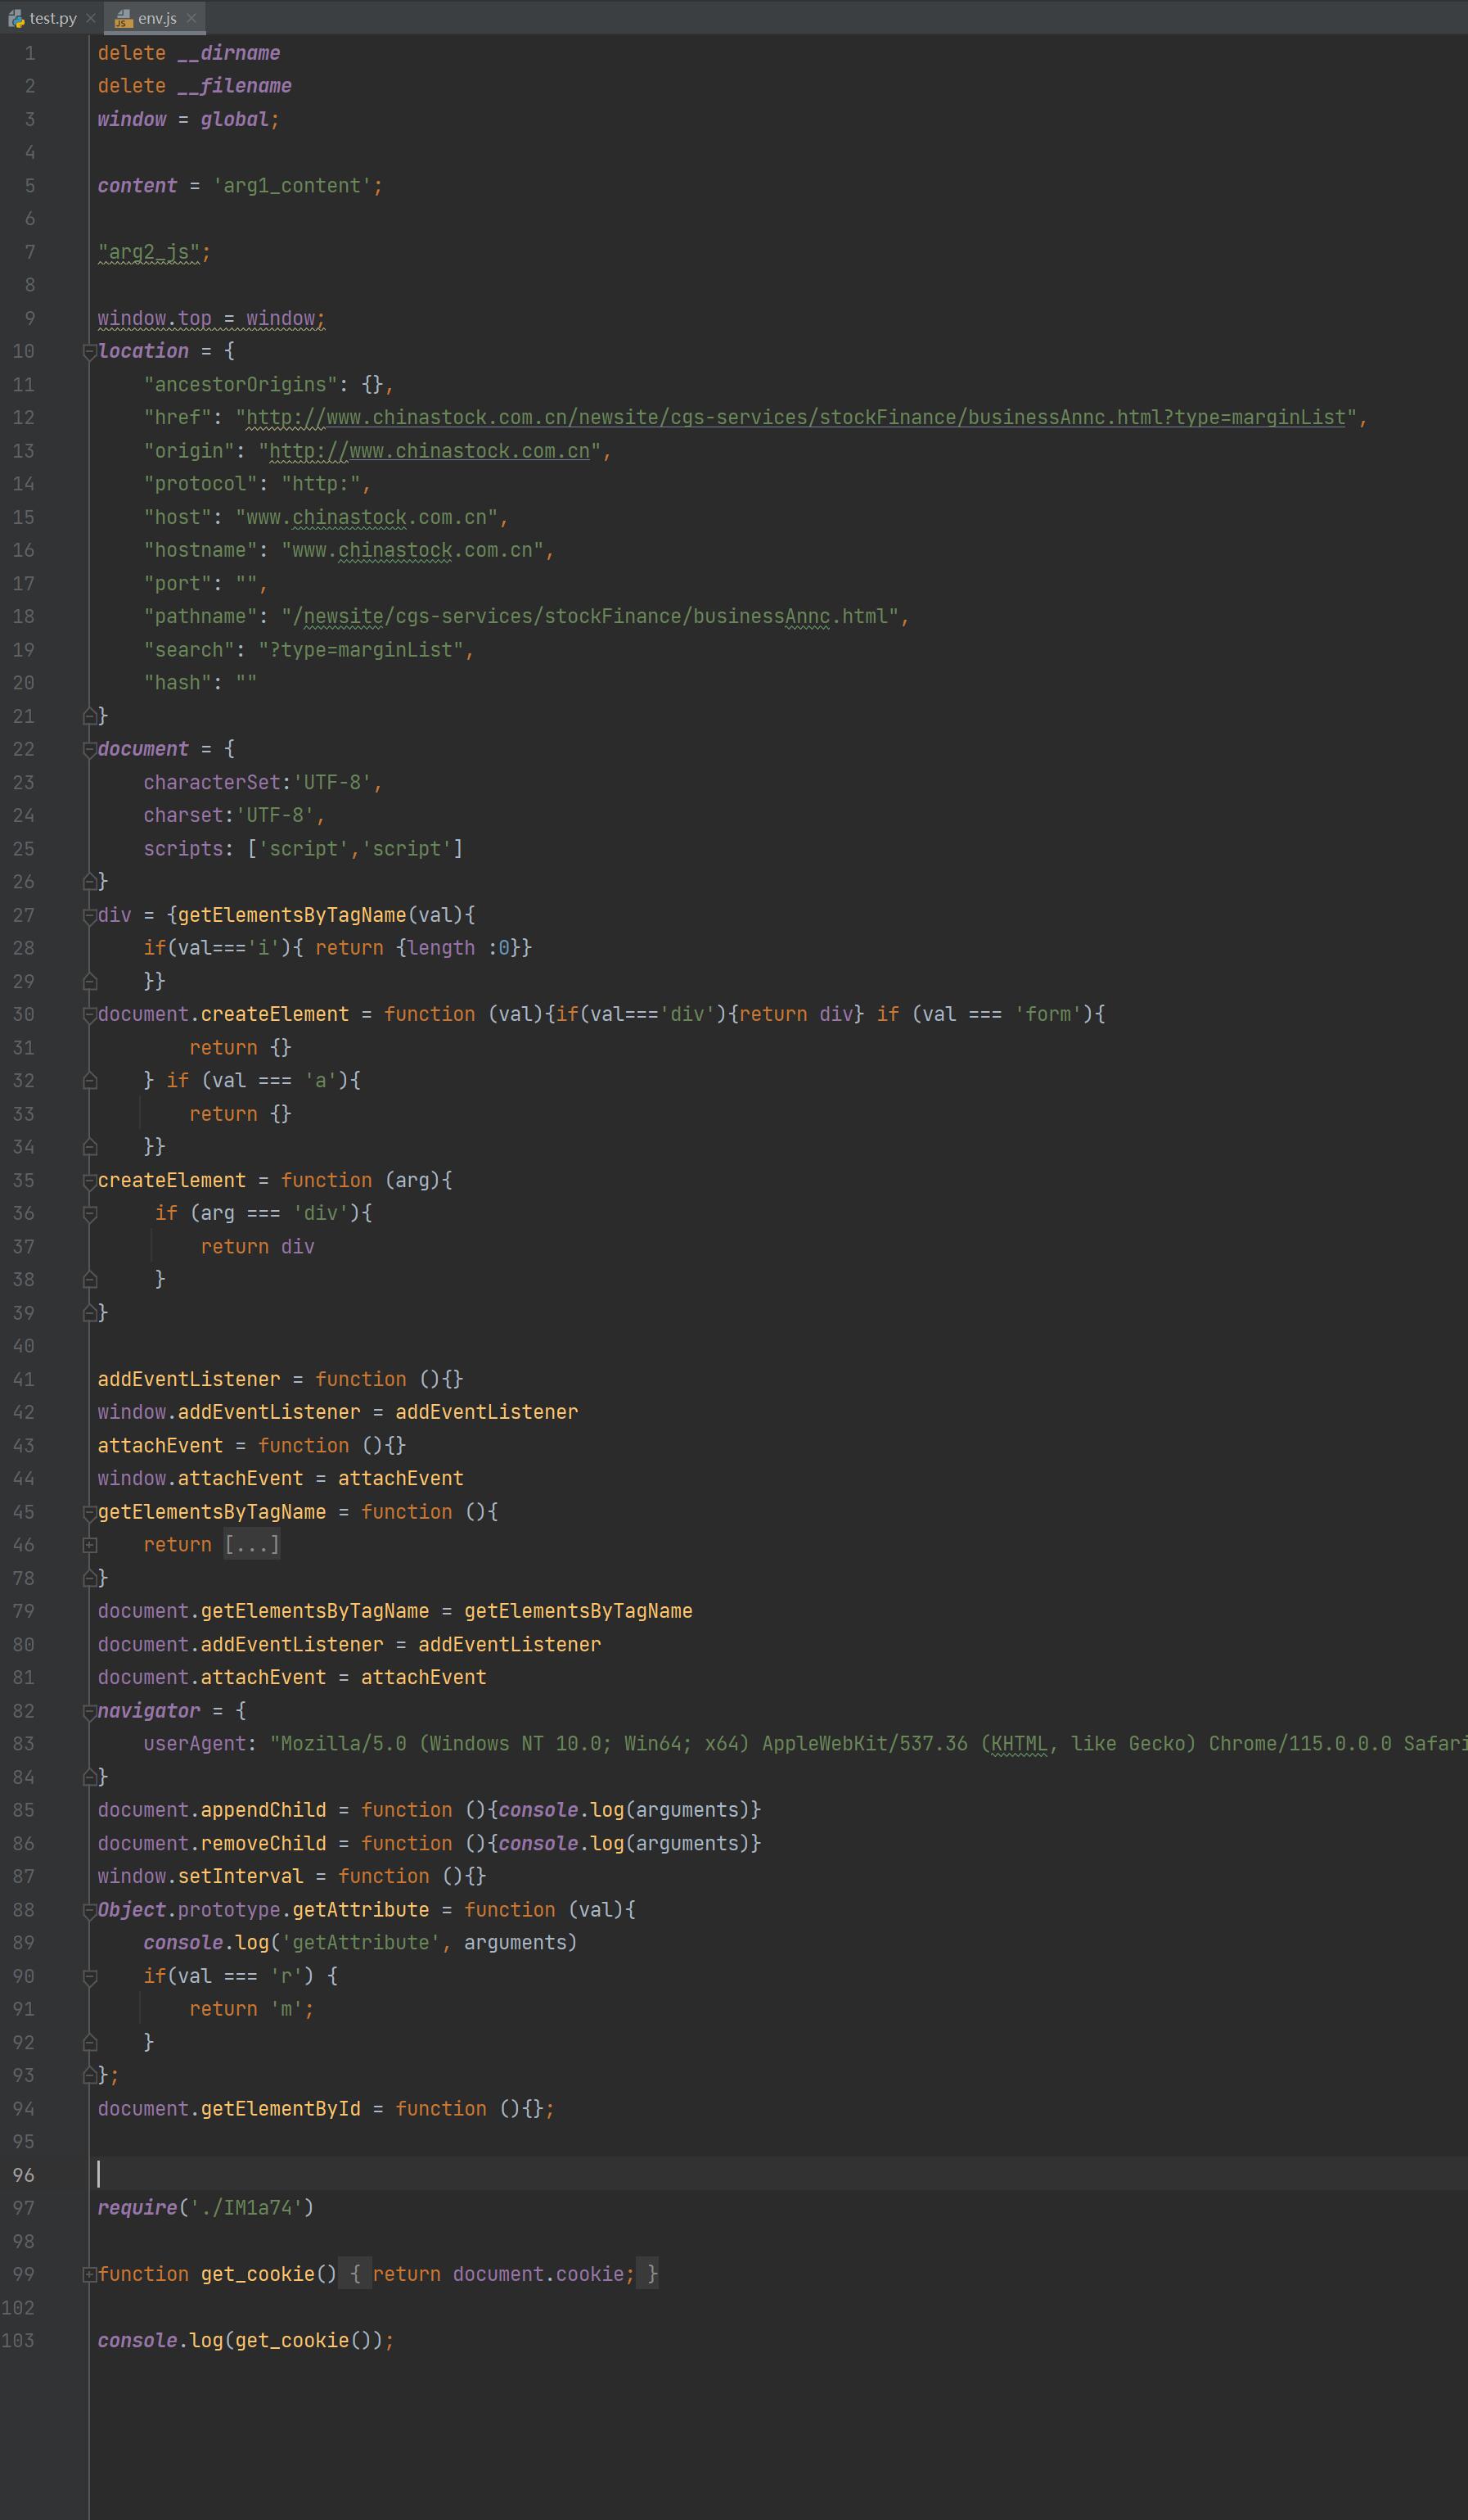Fold the div definition at line 27
Screen dimensions: 1468x2520
(89, 915)
